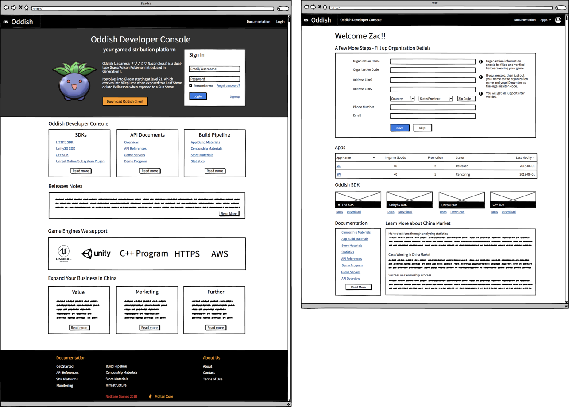This screenshot has height=407, width=569.
Task: Click Get Started in the footer
Action: coord(65,366)
